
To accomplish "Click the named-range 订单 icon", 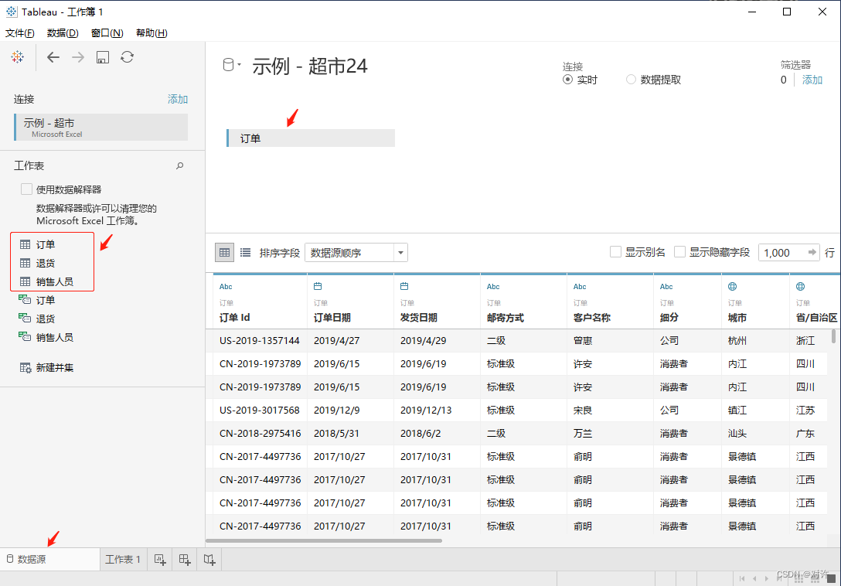I will pyautogui.click(x=25, y=299).
